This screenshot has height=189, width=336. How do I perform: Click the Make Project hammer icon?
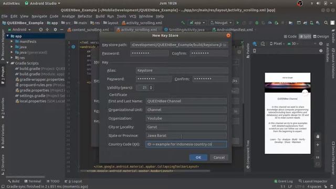tap(183, 23)
